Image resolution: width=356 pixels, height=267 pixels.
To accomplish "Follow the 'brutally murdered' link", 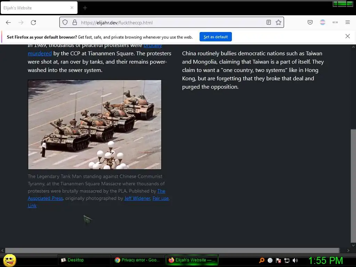I will (40, 54).
